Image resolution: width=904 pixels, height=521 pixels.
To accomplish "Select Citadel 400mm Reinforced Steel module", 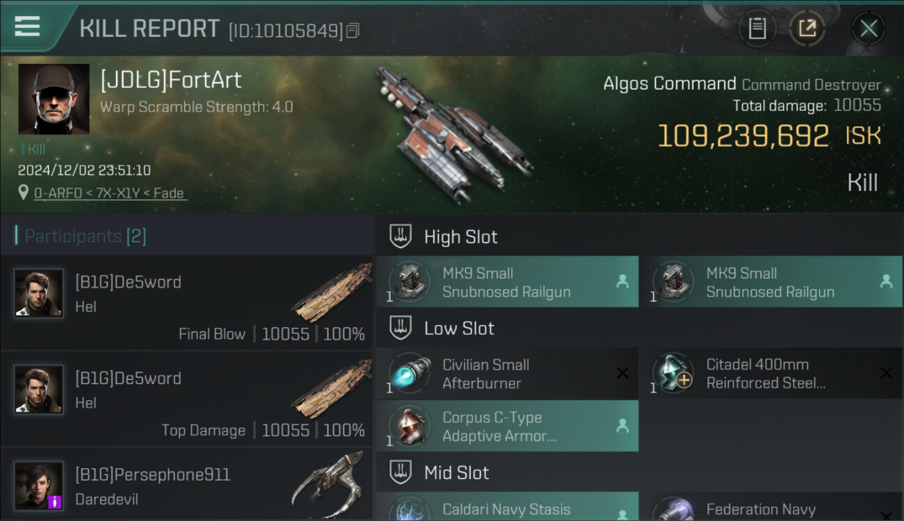I will coord(770,374).
